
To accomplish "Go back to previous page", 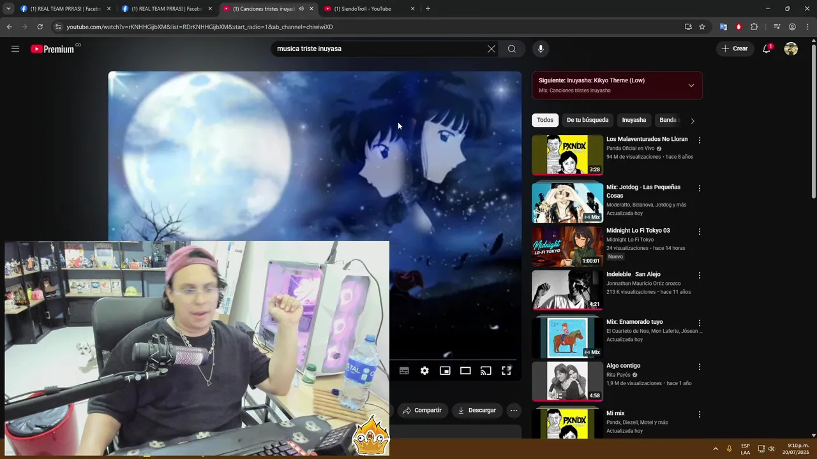I will tap(9, 27).
